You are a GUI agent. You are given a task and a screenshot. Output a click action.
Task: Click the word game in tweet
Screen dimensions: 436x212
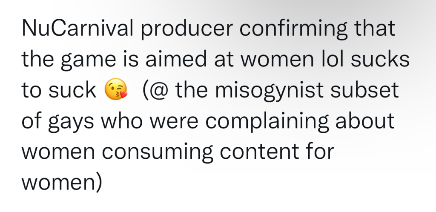tap(88, 60)
